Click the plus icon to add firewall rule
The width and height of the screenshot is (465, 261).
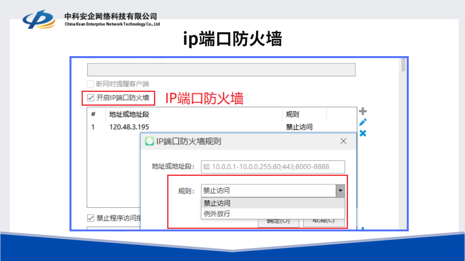pyautogui.click(x=363, y=111)
